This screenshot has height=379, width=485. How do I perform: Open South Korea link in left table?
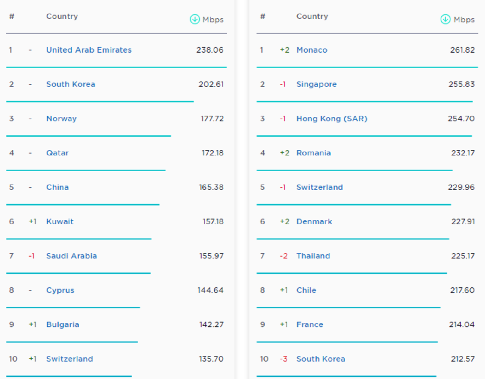tap(70, 84)
